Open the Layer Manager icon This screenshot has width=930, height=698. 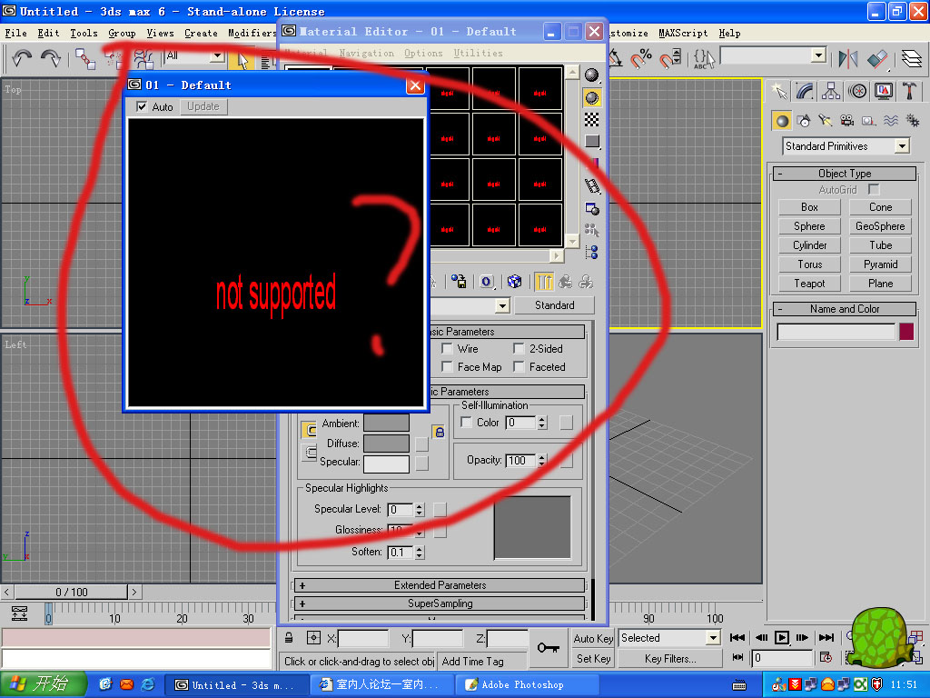point(912,59)
